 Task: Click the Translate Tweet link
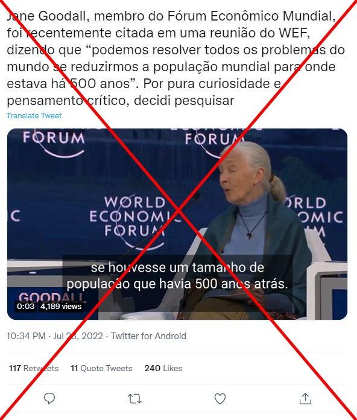[x=34, y=116]
